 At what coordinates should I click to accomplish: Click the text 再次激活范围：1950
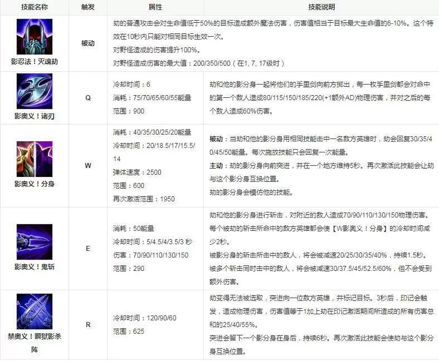tap(144, 199)
